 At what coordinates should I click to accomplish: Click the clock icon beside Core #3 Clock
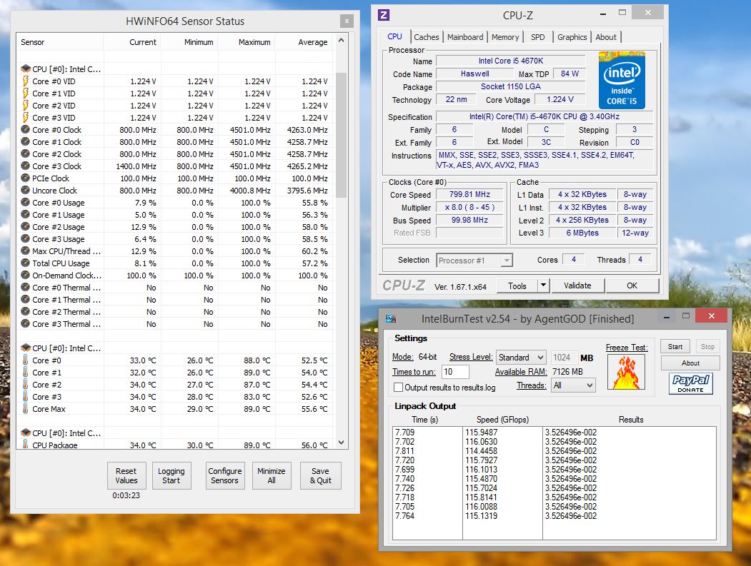26,166
